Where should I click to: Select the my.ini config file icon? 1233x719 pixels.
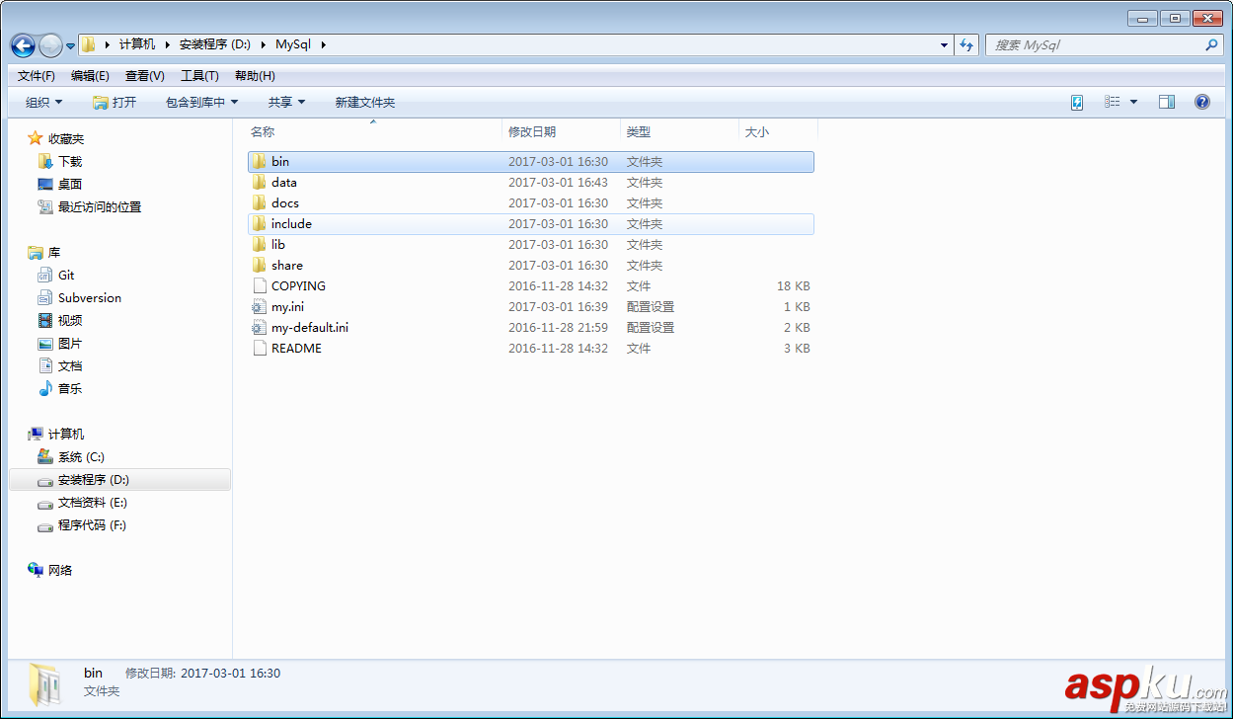tap(259, 307)
